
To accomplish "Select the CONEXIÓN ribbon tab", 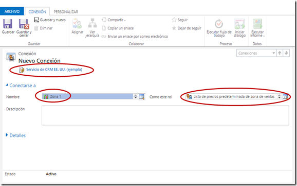I will [37, 12].
